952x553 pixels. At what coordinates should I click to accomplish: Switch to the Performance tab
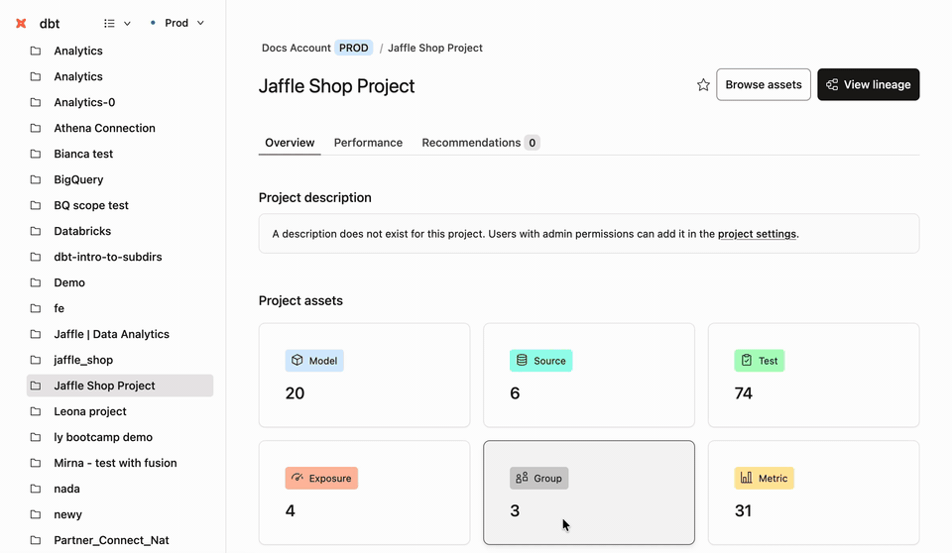368,143
